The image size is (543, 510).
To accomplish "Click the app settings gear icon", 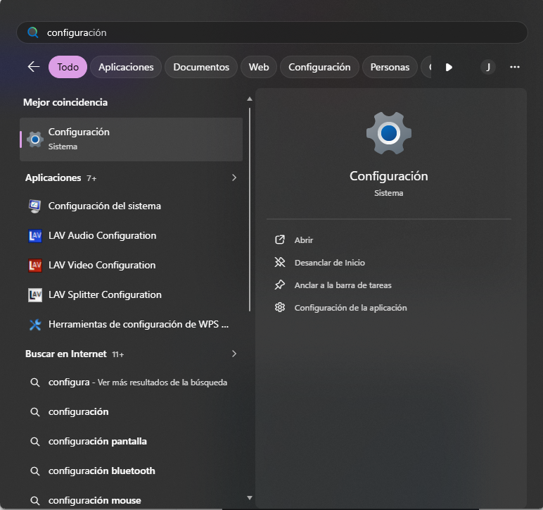I will (x=280, y=308).
